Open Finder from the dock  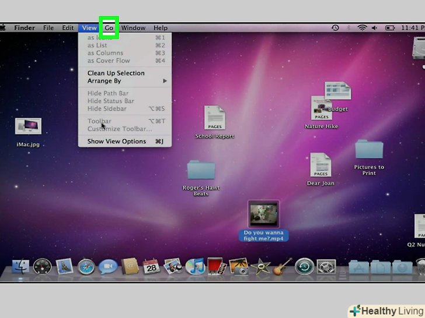coord(21,267)
